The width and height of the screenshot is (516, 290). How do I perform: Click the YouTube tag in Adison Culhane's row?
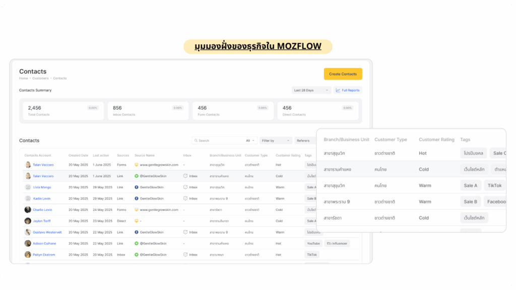click(313, 243)
